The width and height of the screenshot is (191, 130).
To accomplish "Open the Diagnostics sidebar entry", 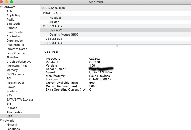I will coord(14,41).
